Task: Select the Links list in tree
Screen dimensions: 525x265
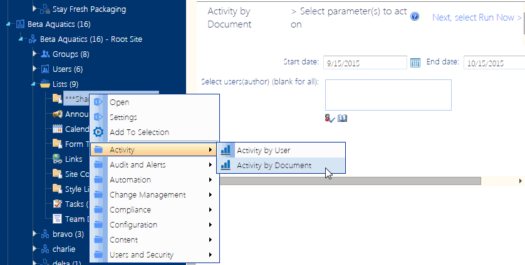Action: [x=74, y=159]
